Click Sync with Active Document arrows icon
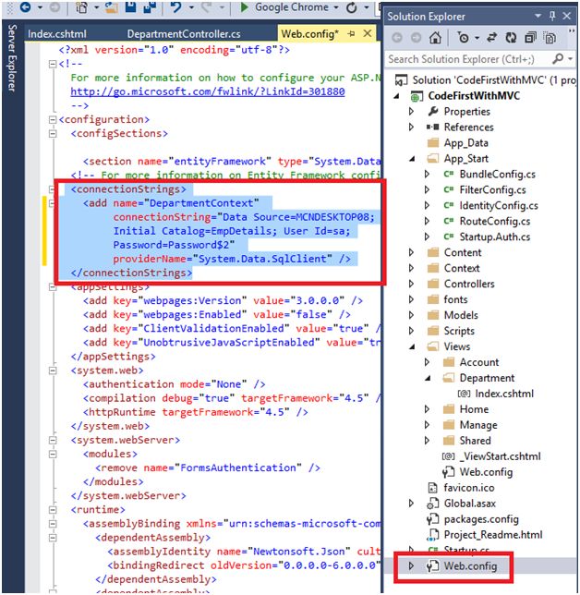 [492, 38]
